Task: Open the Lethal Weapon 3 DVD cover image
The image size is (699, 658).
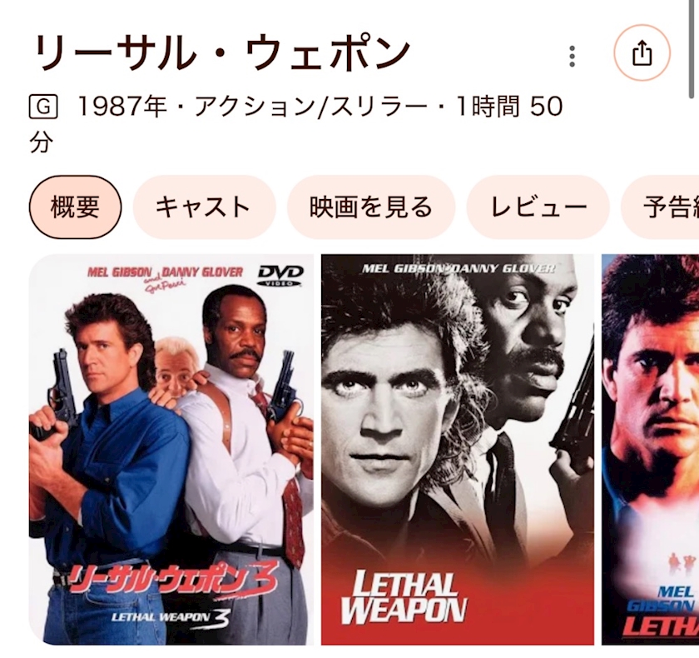Action: (x=171, y=449)
